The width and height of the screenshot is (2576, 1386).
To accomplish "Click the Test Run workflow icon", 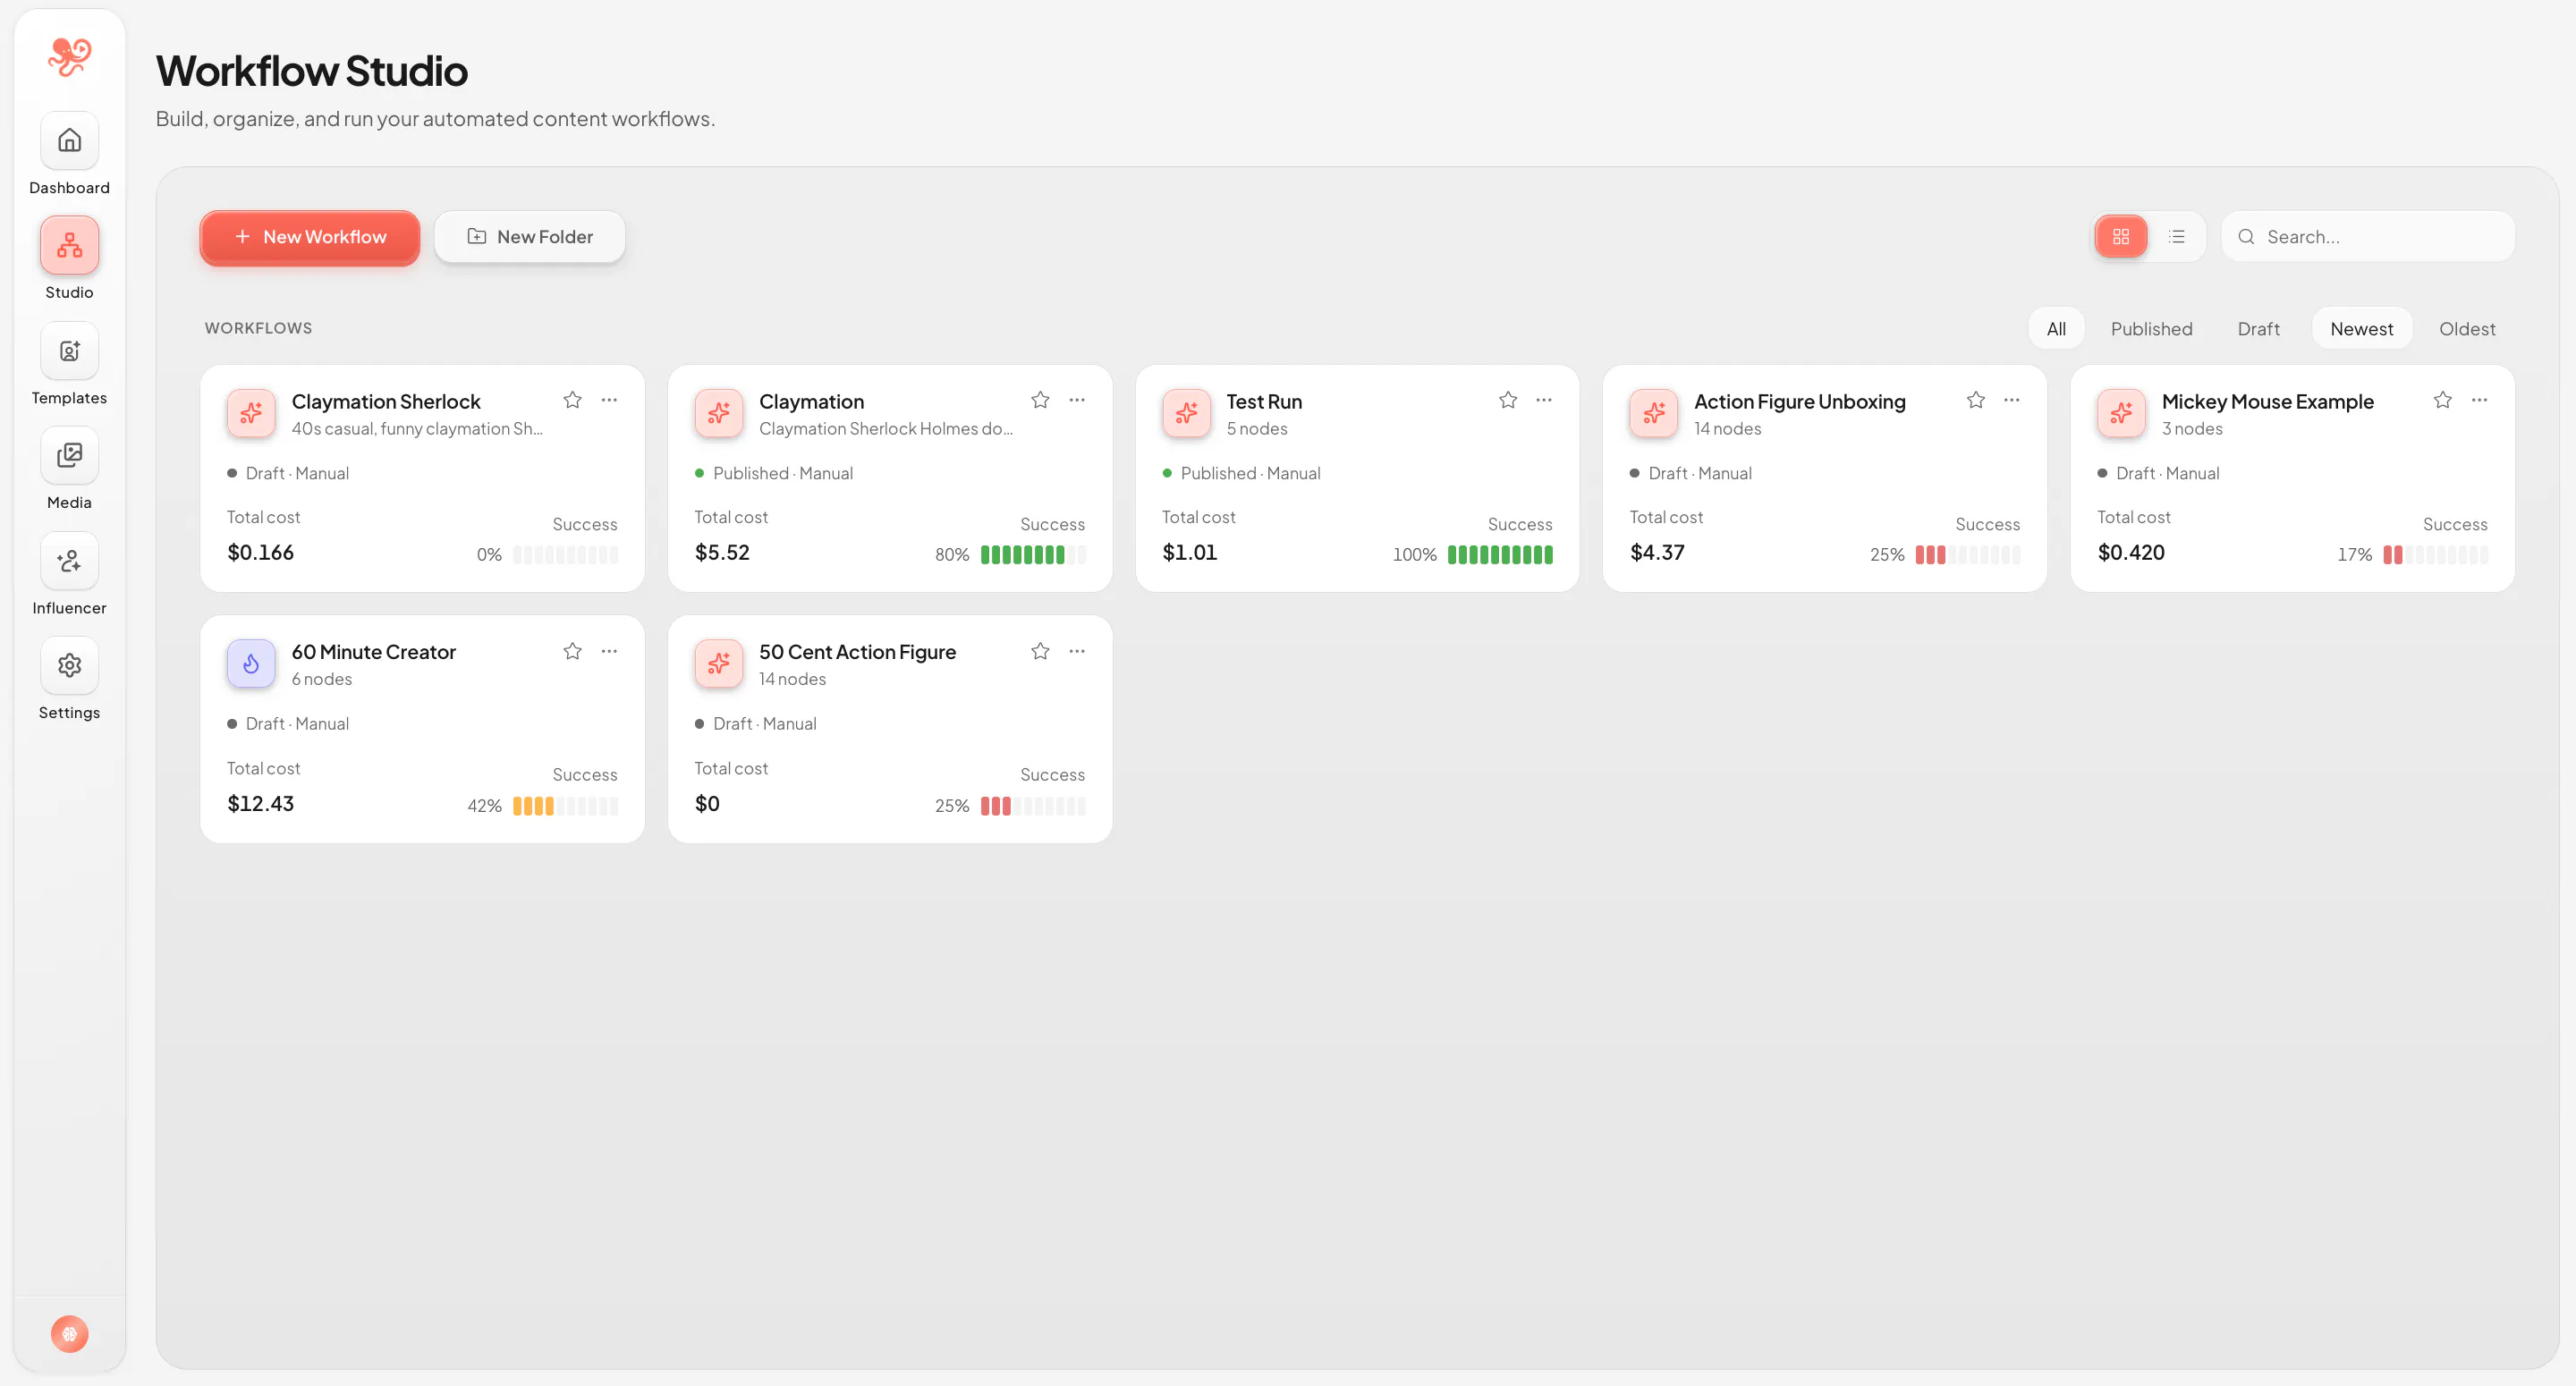I will coord(1186,413).
